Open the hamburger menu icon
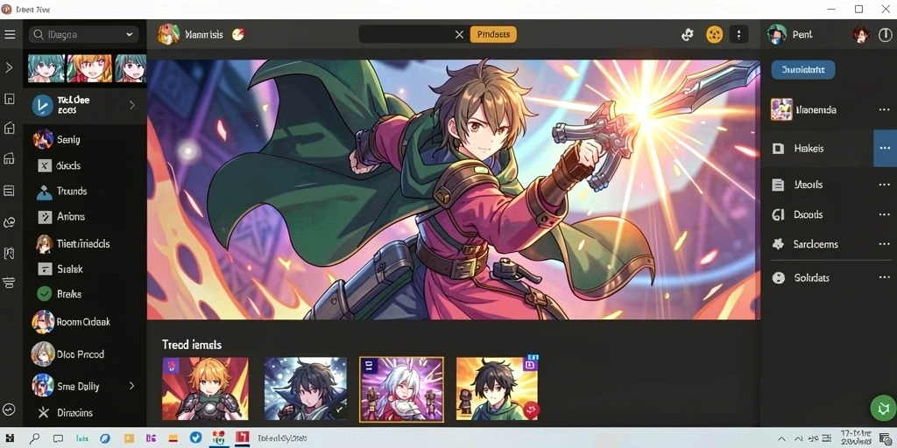Image resolution: width=897 pixels, height=448 pixels. [10, 35]
